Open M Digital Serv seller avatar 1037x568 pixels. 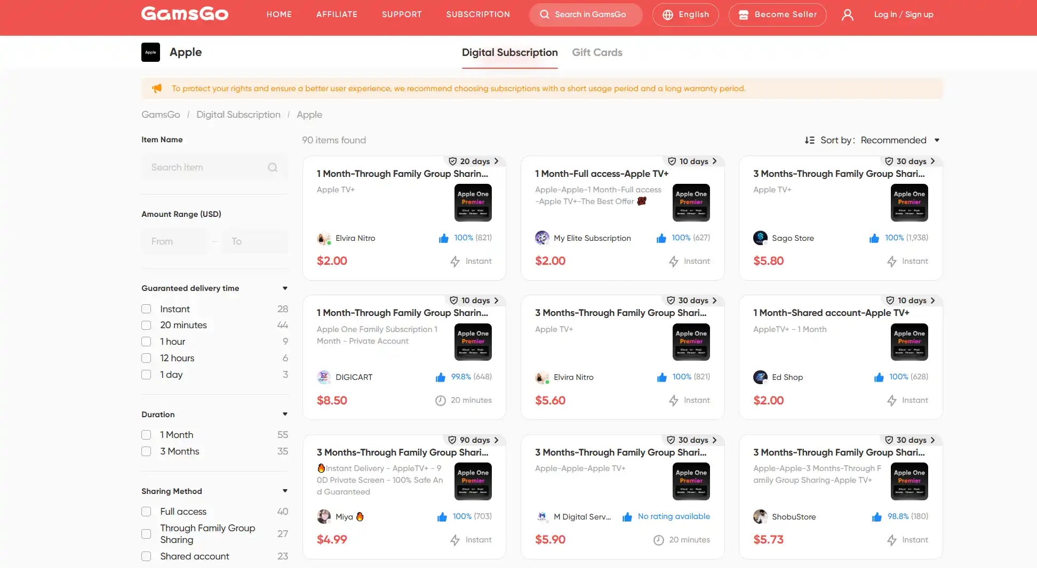pos(542,517)
